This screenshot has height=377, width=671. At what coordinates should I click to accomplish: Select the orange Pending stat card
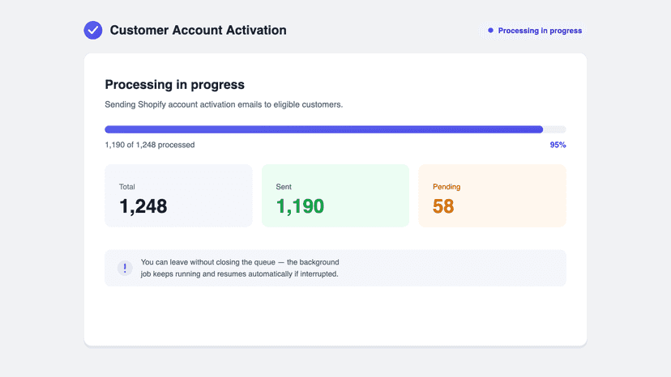pos(492,196)
